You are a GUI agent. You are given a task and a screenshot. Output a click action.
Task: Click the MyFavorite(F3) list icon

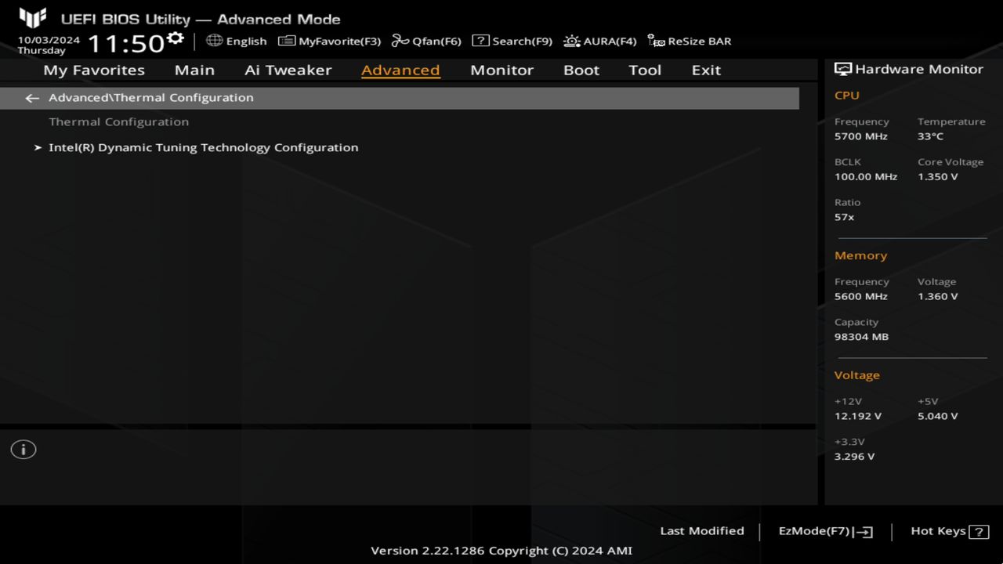point(287,41)
